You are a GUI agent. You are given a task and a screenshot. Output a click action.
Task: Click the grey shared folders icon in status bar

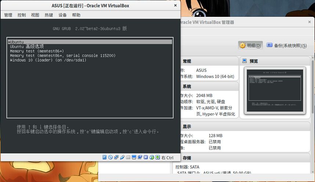128,157
